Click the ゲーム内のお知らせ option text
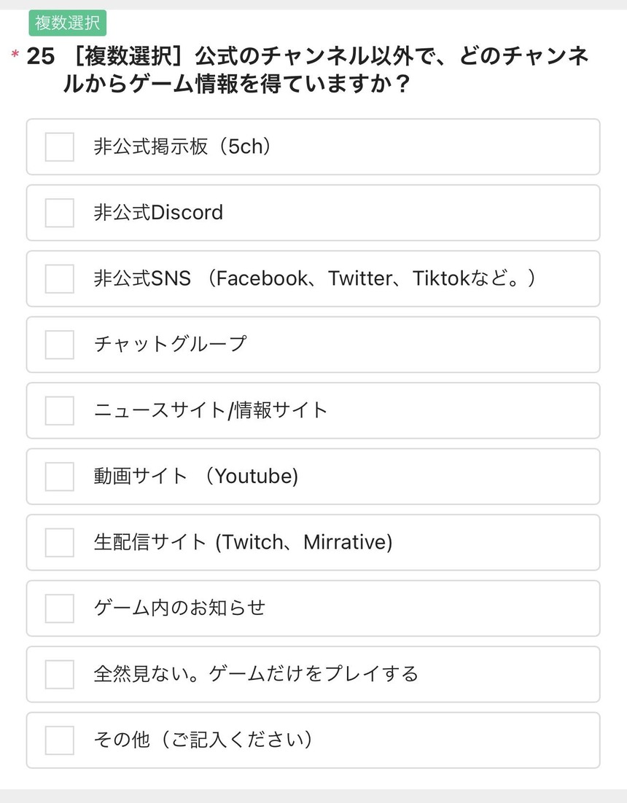Viewport: 627px width, 803px height. (179, 608)
